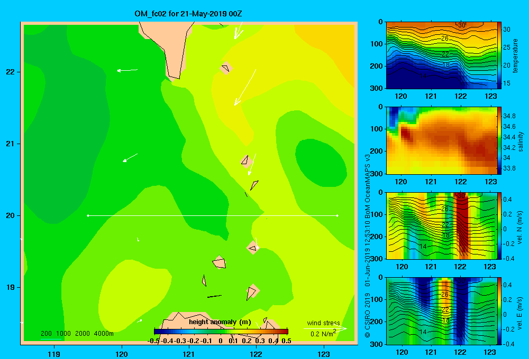
Task: Click '-0.5' on the height anomaly scale
Action: (153, 341)
